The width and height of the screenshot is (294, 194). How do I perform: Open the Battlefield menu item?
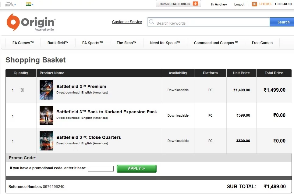[58, 43]
